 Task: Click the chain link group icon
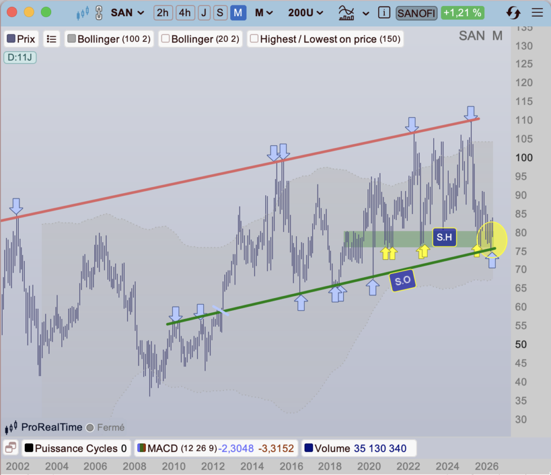coord(98,13)
